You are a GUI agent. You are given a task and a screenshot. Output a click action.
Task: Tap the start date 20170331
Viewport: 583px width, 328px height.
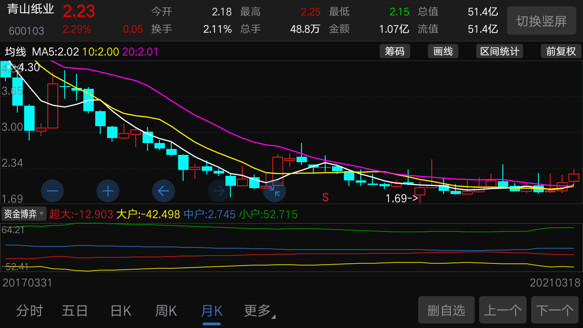[x=27, y=283]
